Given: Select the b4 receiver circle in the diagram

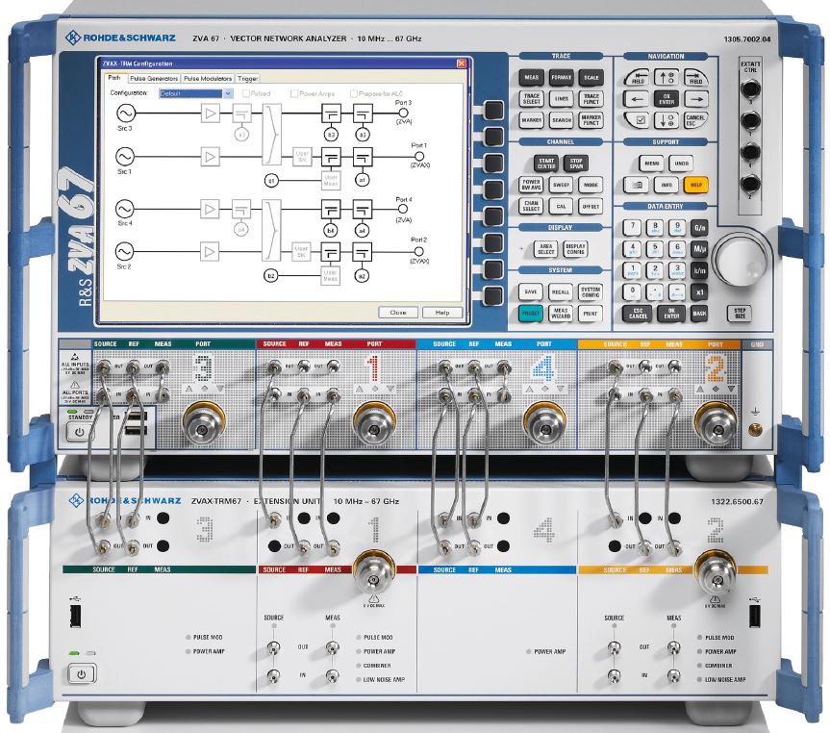Looking at the screenshot, I should (x=331, y=231).
